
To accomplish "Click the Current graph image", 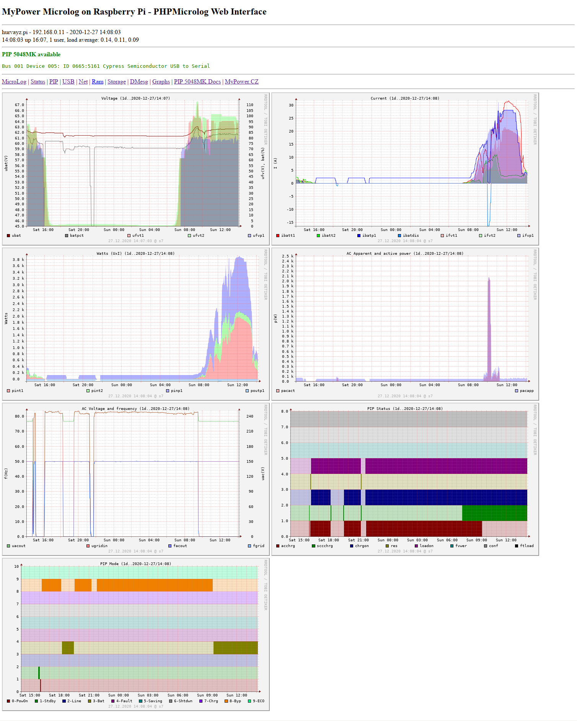I will 405,169.
